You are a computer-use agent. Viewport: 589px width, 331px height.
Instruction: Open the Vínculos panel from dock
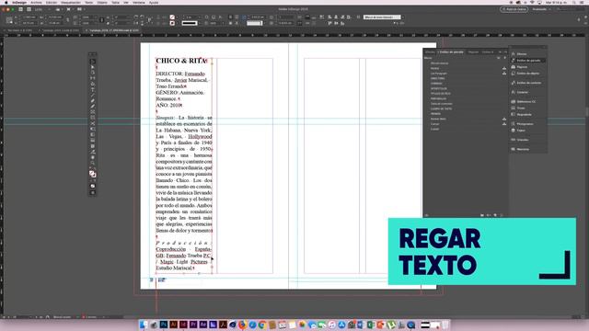522,140
